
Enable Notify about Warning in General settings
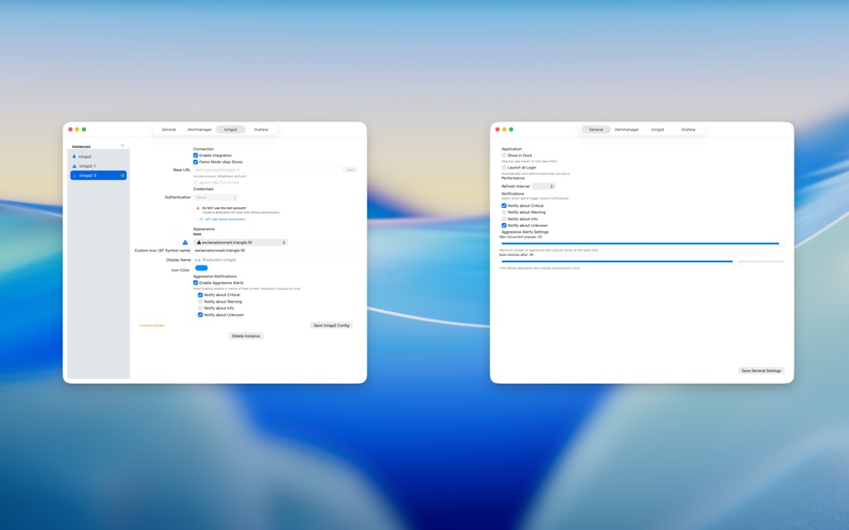point(503,212)
